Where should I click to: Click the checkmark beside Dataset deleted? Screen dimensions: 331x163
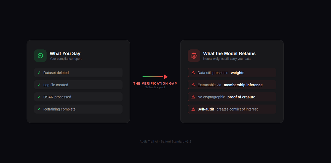tap(39, 73)
